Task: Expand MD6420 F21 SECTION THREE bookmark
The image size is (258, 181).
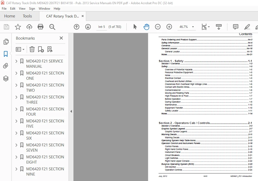Action: pos(16,97)
